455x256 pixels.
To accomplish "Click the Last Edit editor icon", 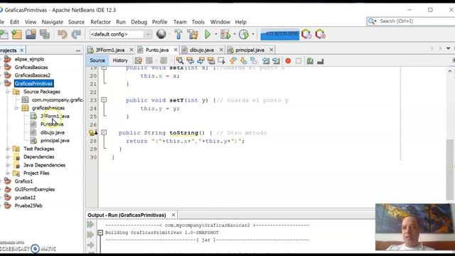I will coord(139,60).
